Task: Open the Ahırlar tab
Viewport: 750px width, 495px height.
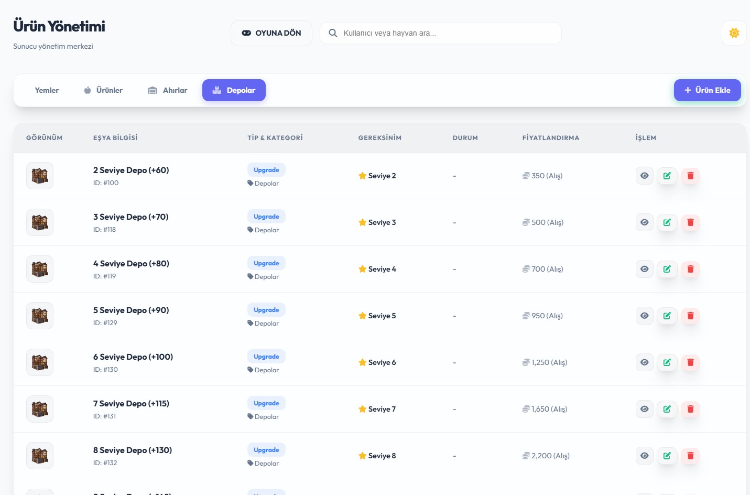Action: [x=168, y=90]
